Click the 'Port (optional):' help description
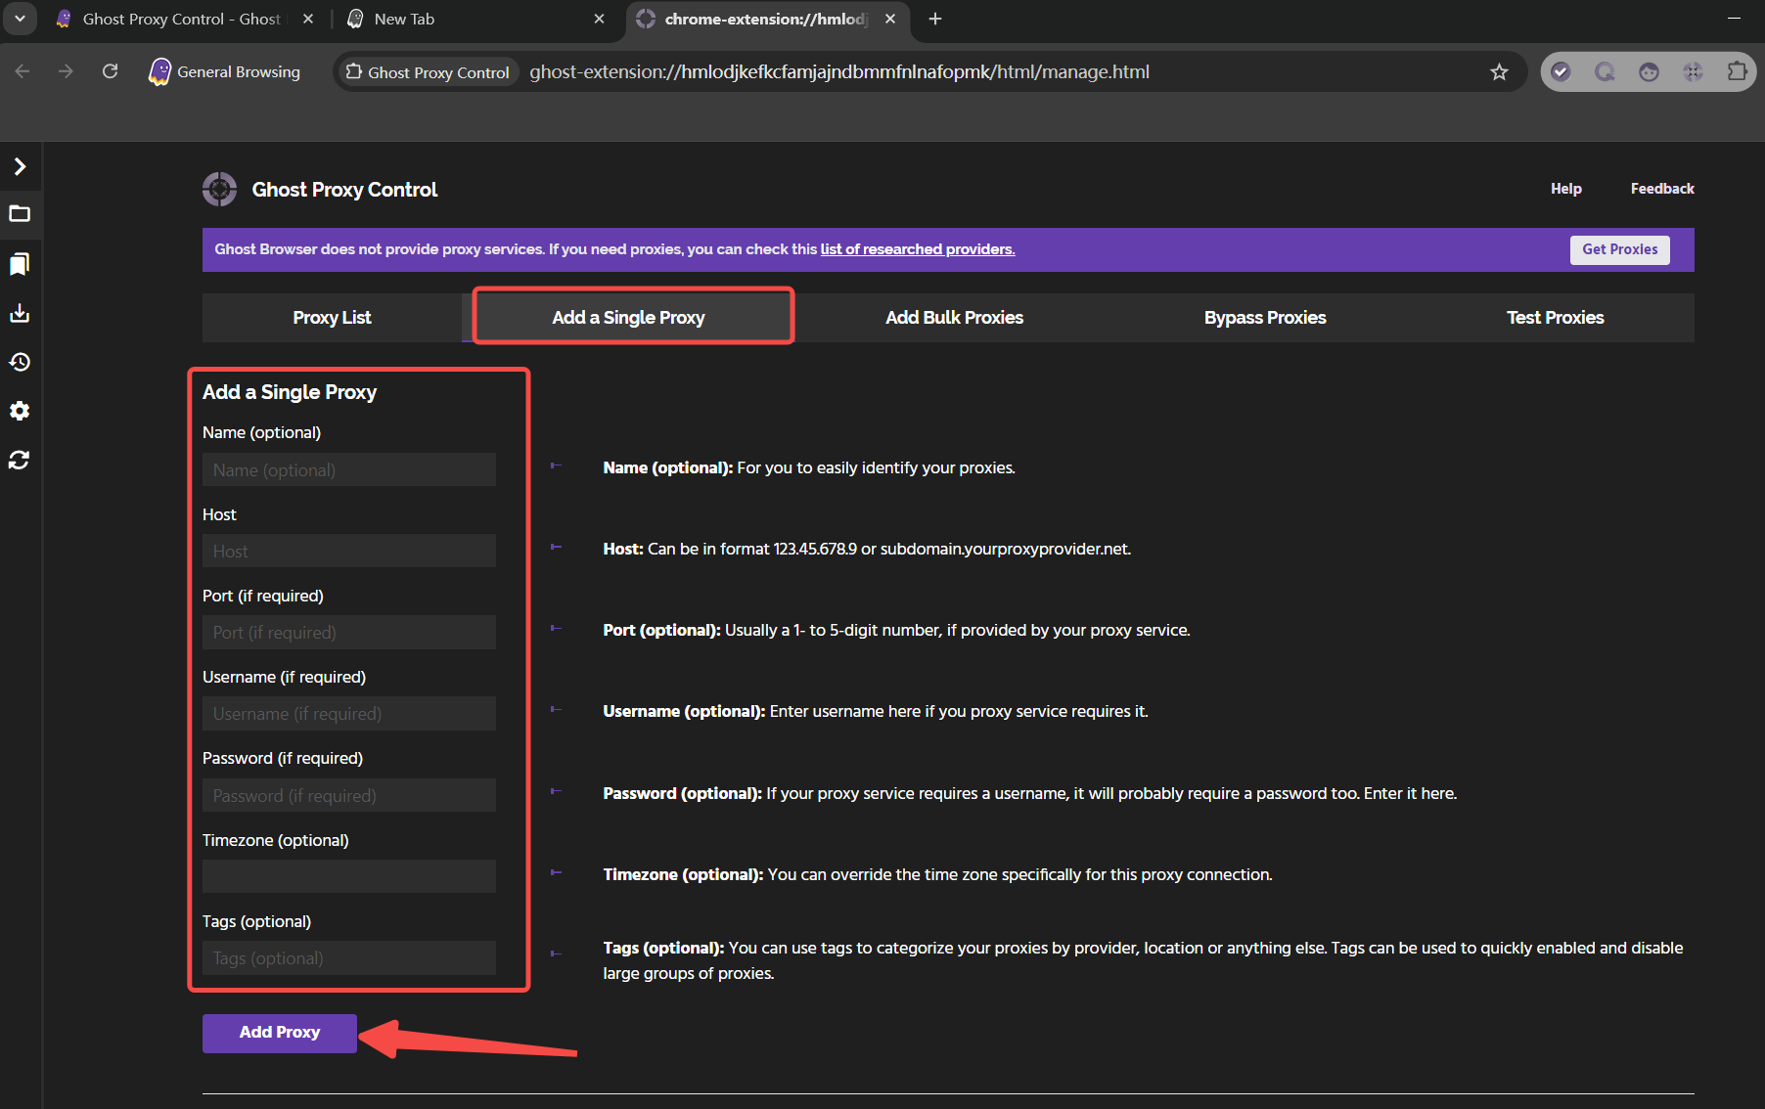 click(896, 630)
